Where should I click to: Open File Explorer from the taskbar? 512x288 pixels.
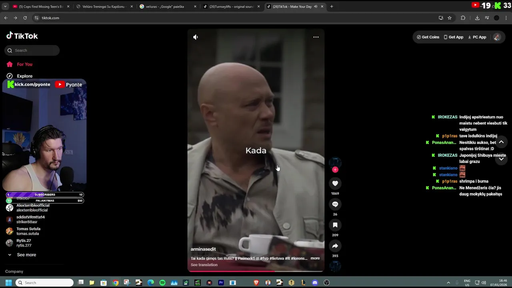pos(92,283)
